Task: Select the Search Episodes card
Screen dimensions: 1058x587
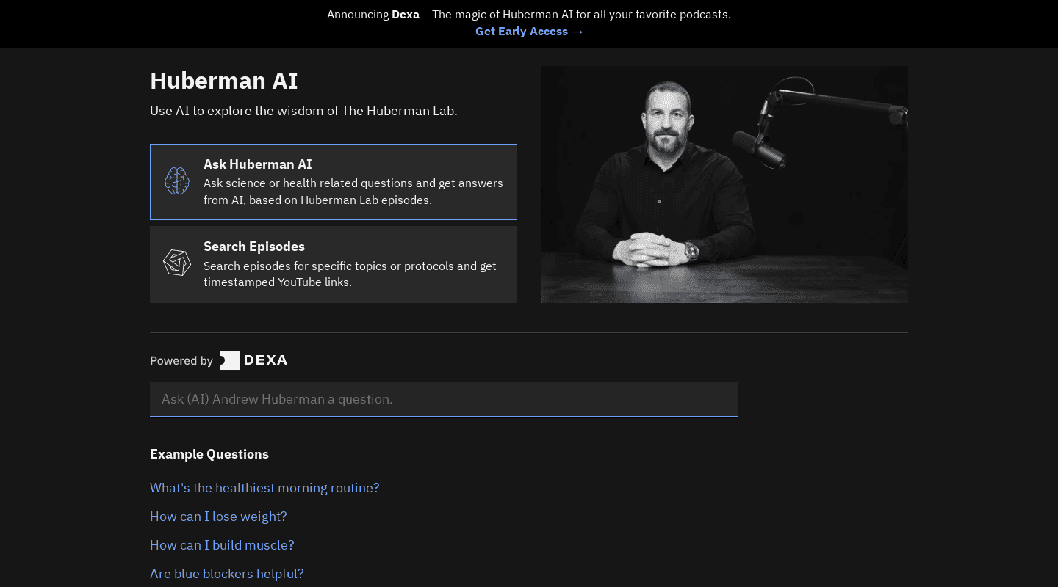Action: (x=334, y=264)
